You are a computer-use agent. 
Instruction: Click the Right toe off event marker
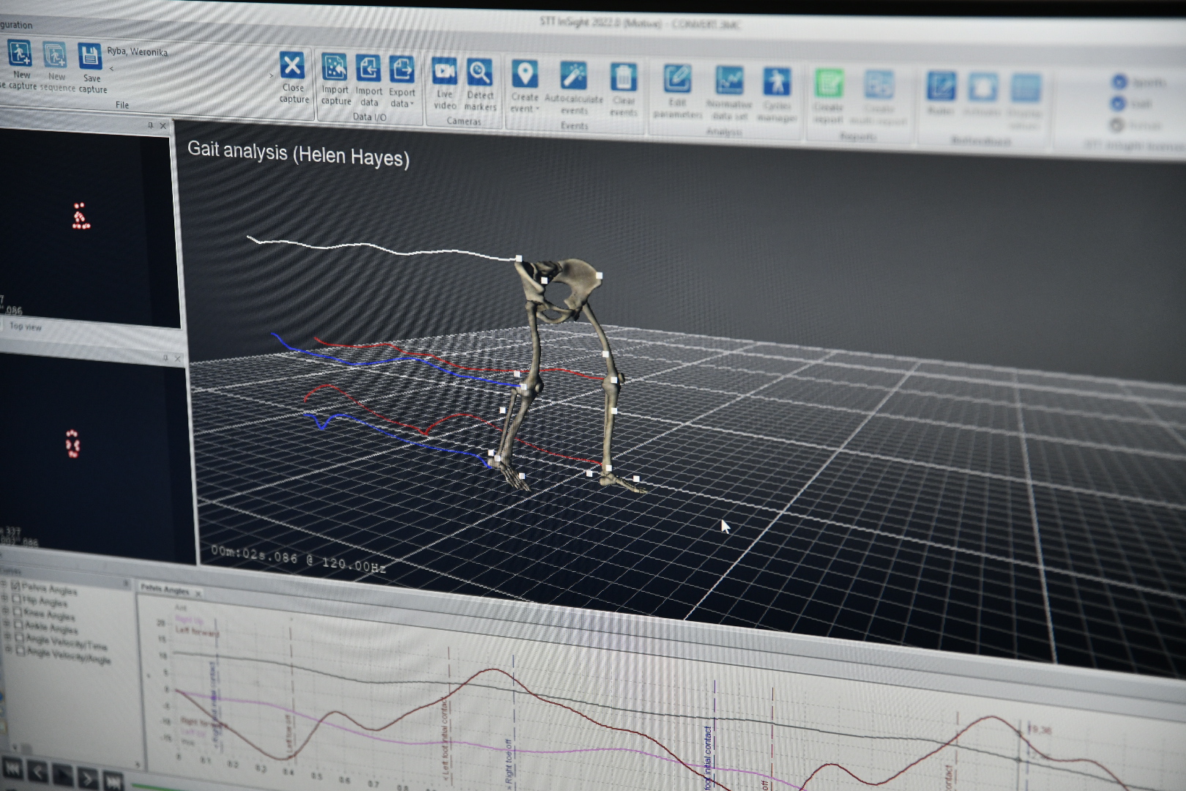coord(509,762)
